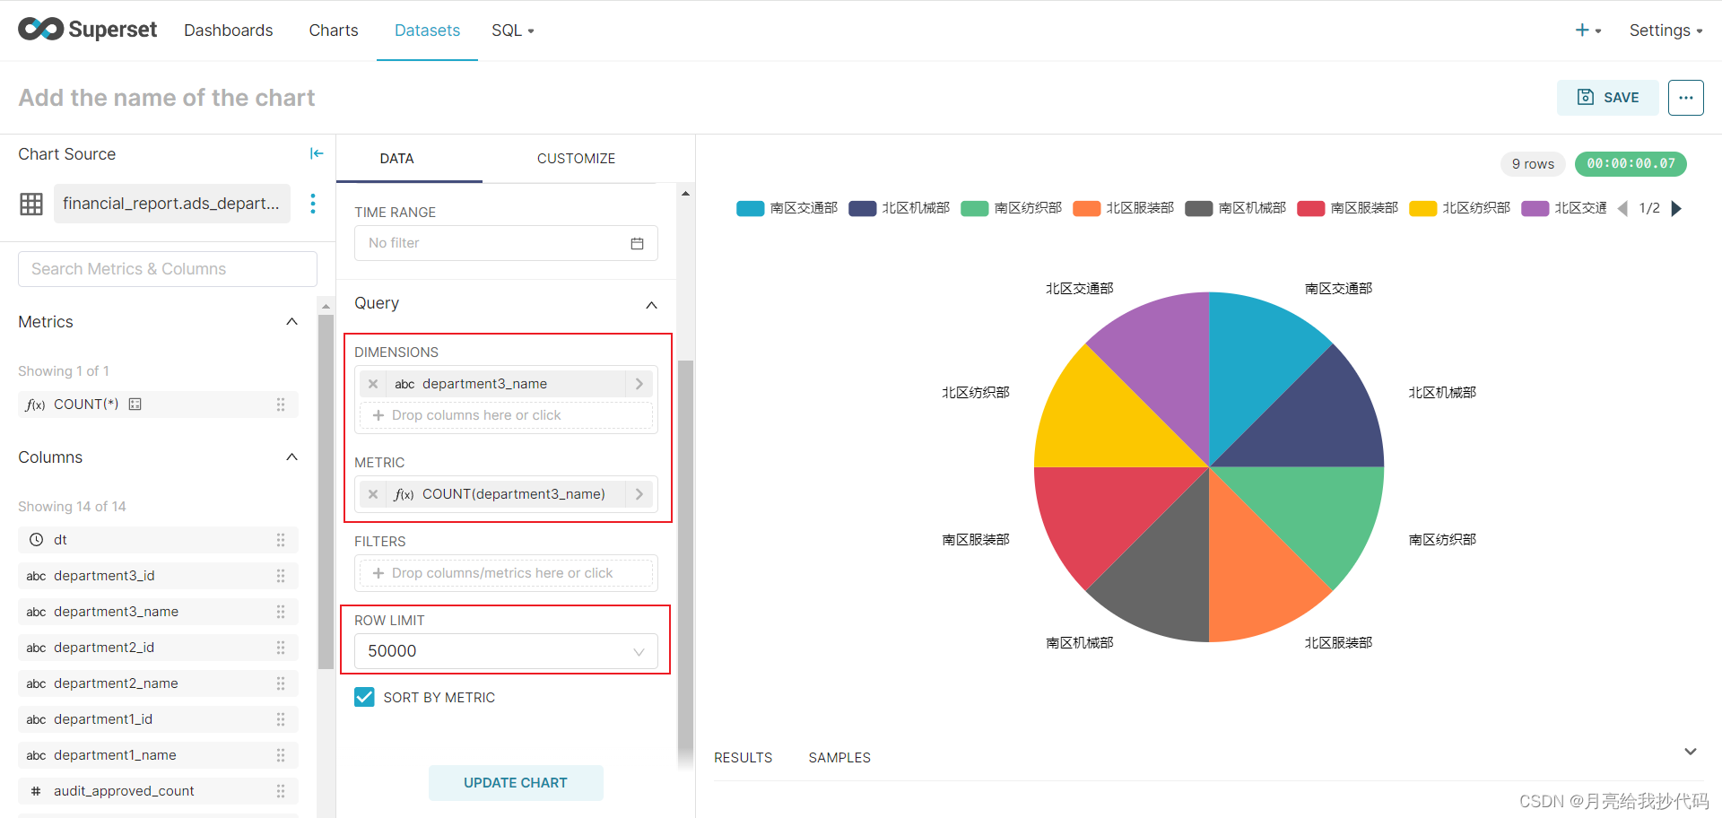Grab drag handle of department2_id column

[281, 648]
